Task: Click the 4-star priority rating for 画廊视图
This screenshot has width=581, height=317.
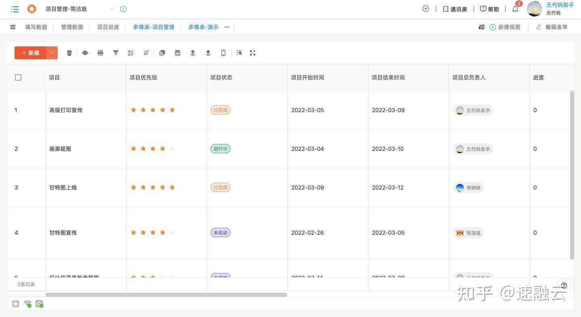Action: pos(162,149)
